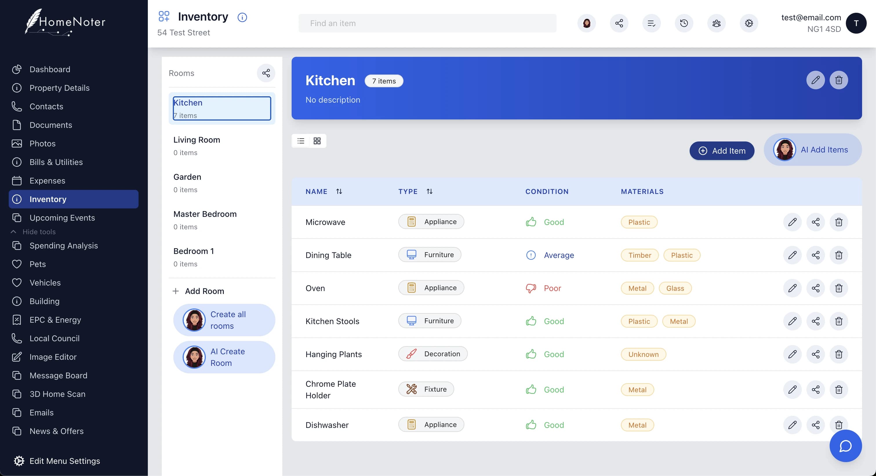This screenshot has width=876, height=476.
Task: Click the Kitchen room edit pencil icon
Action: coord(815,80)
